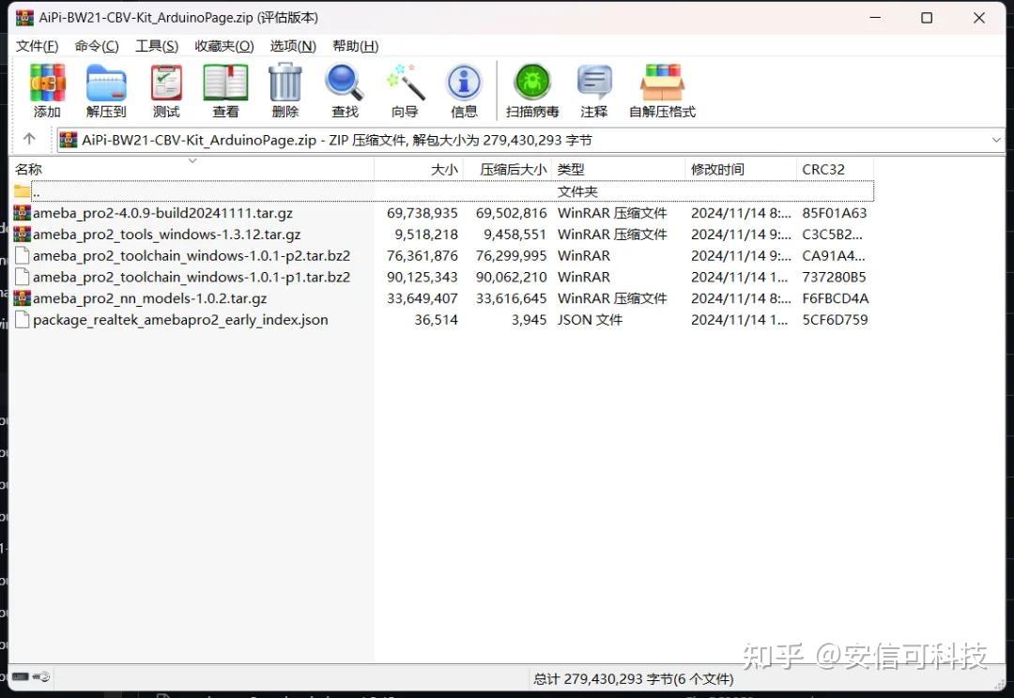Minimize the WinRAR window

click(x=875, y=18)
